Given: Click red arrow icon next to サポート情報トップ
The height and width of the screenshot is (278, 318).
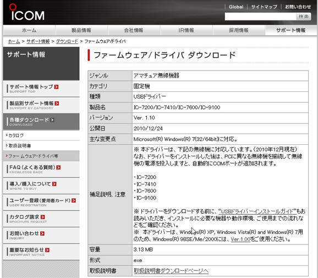Looking at the screenshot, I should (56, 87).
